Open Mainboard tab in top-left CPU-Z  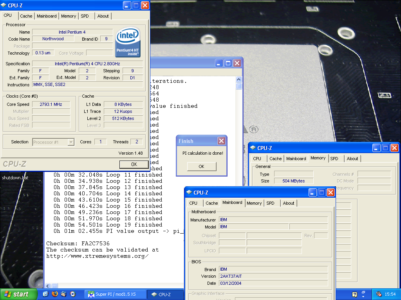click(47, 16)
